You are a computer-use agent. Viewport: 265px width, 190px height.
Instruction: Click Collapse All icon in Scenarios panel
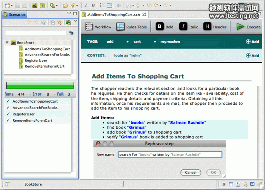(53, 22)
